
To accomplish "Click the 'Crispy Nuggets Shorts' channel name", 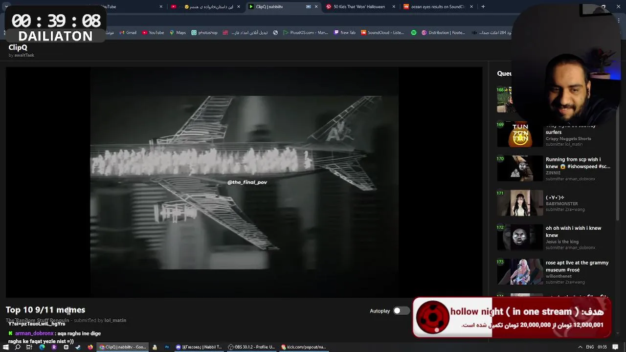I will (568, 139).
